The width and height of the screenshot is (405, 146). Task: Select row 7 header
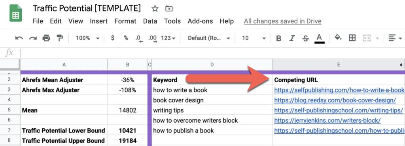click(x=10, y=130)
